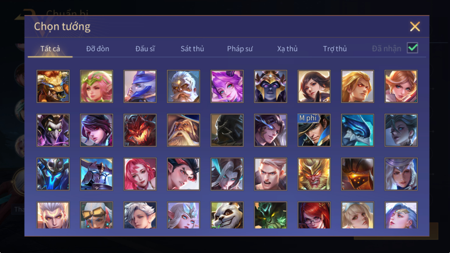This screenshot has width=450, height=253.
Task: Show the Pháp sư hero category
Action: [240, 49]
